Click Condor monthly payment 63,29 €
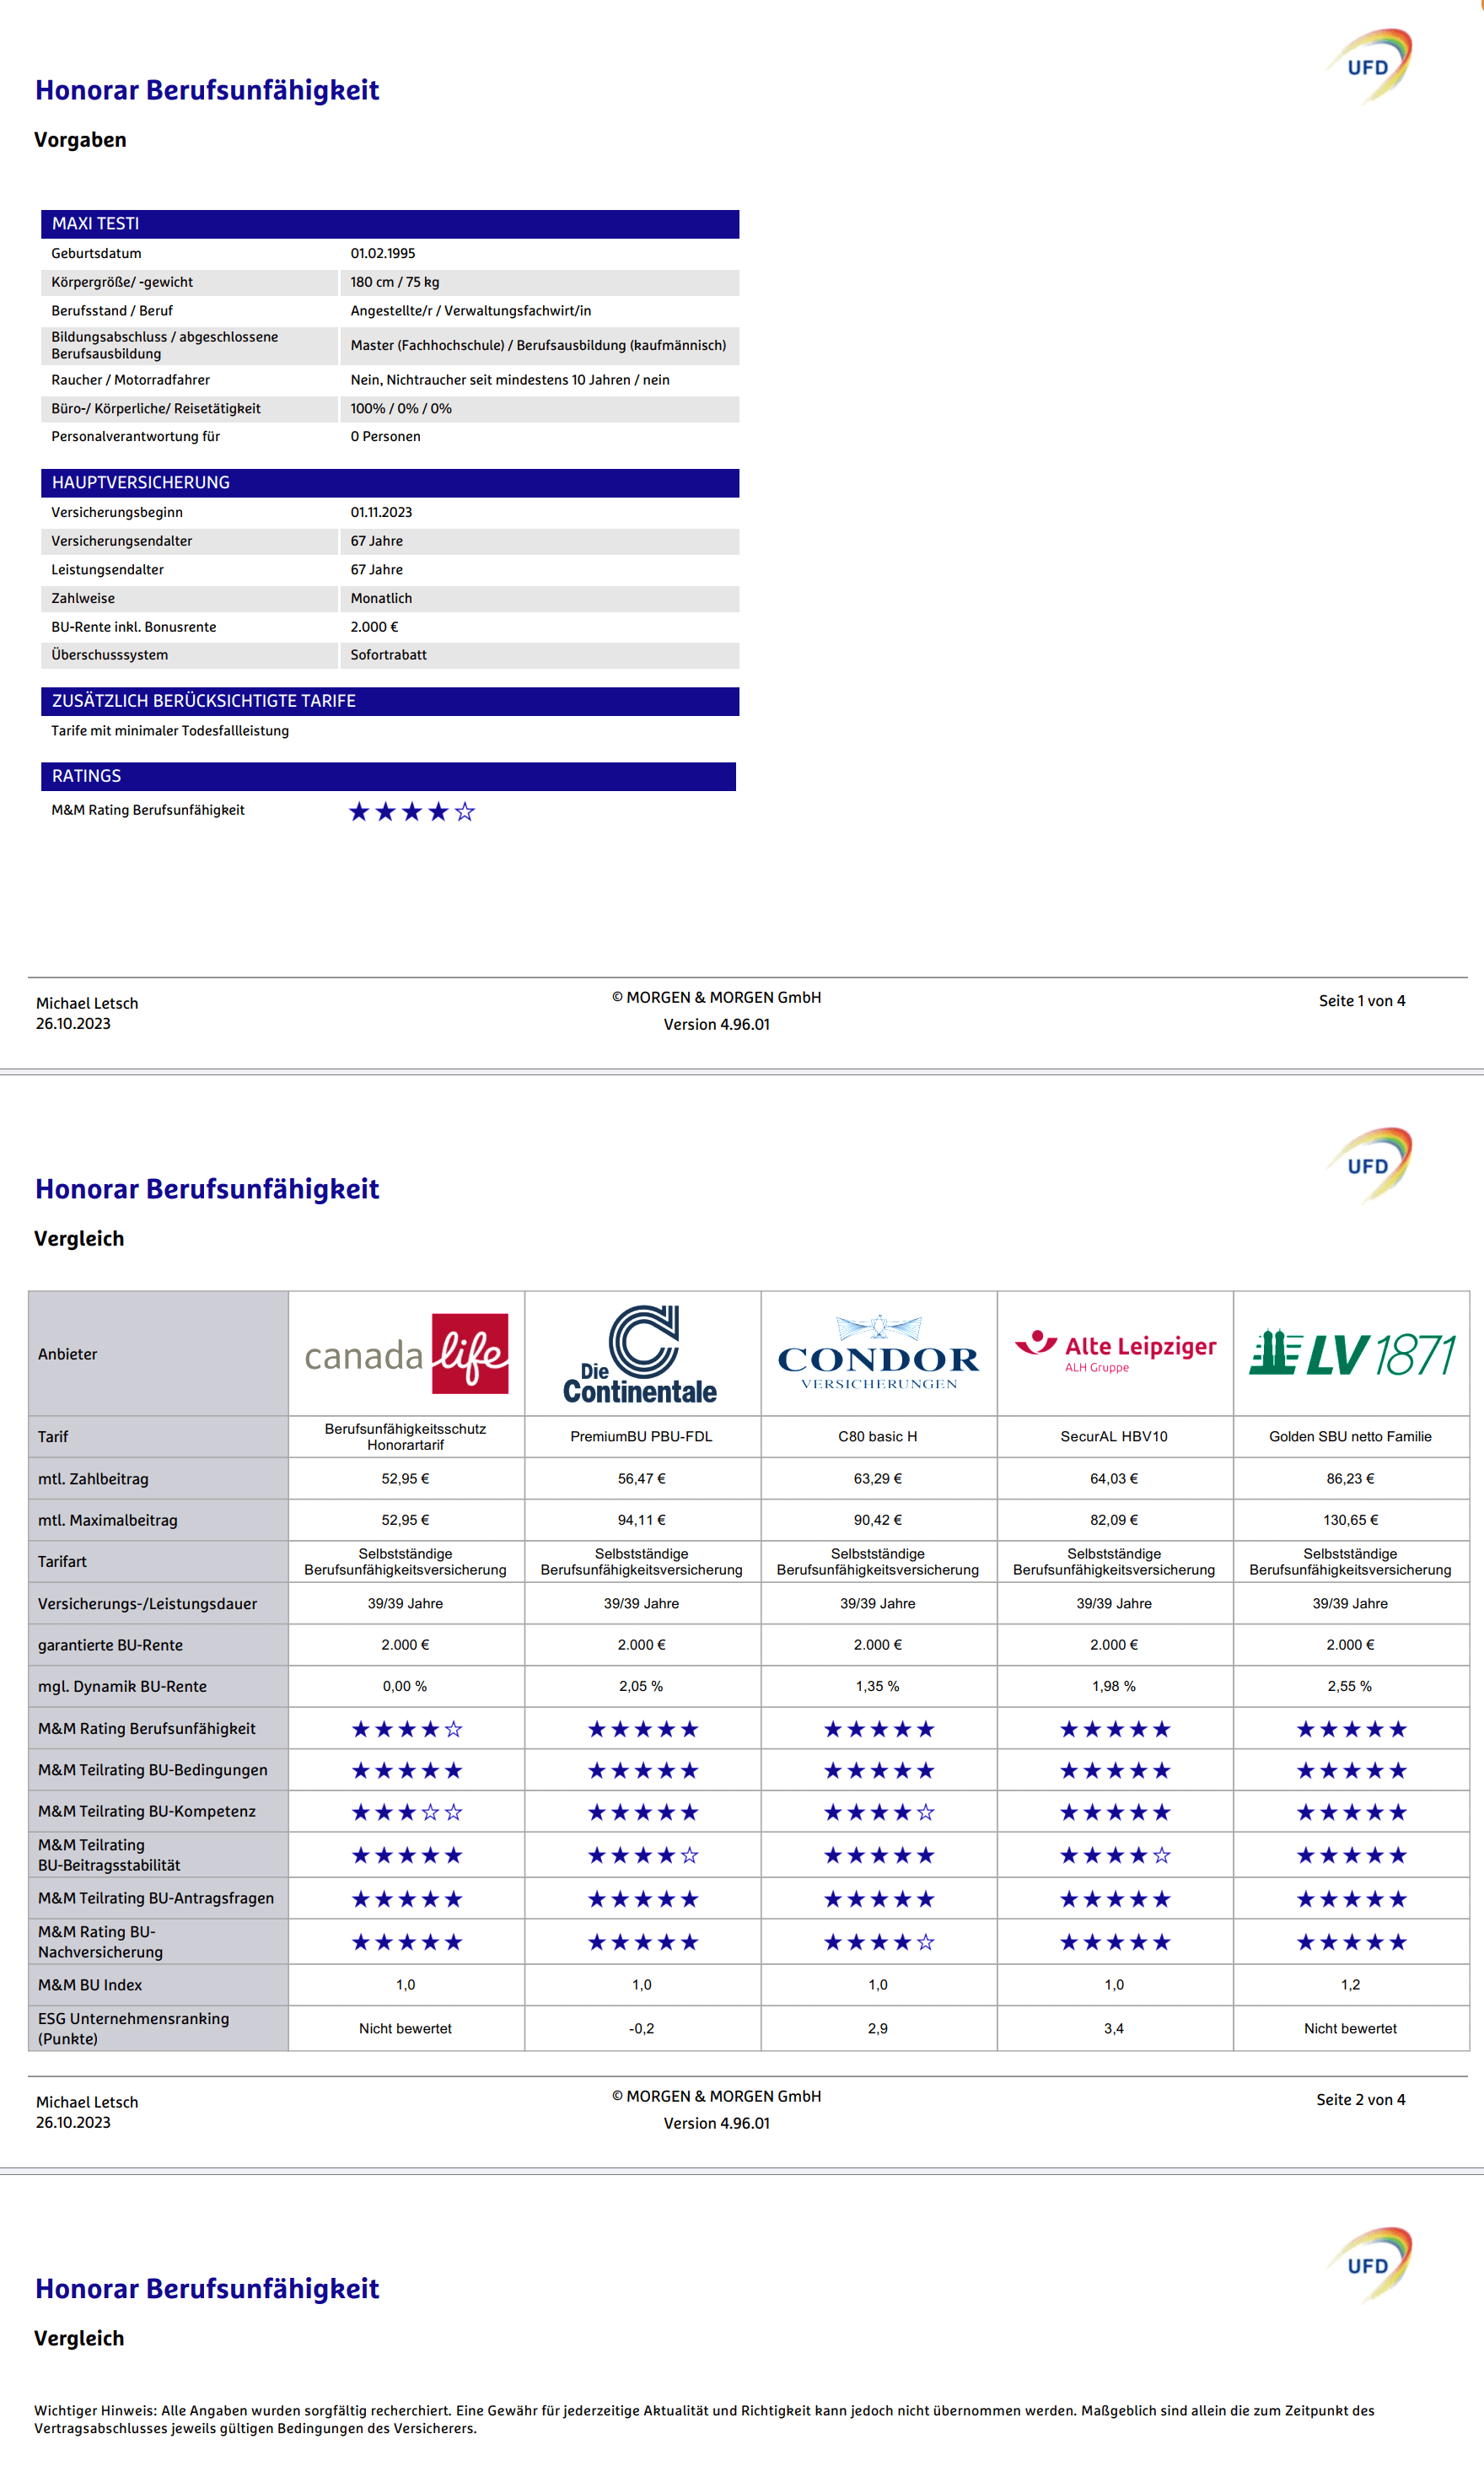Screen dimensions: 1484x2466 coord(878,1478)
